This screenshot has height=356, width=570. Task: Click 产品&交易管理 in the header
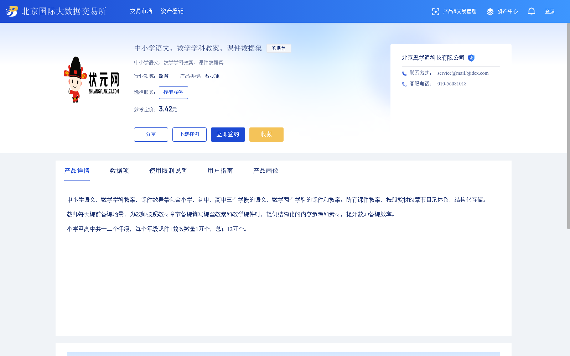click(460, 11)
